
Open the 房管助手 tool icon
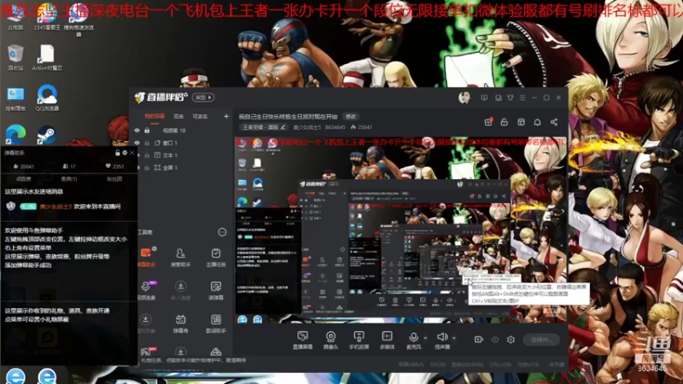[180, 257]
